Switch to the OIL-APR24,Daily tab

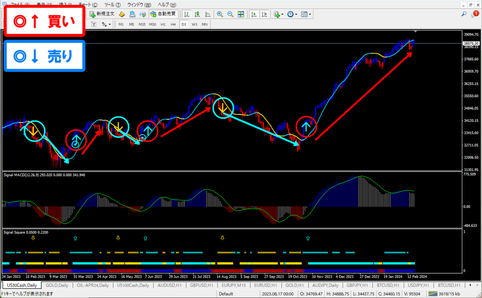pyautogui.click(x=92, y=285)
